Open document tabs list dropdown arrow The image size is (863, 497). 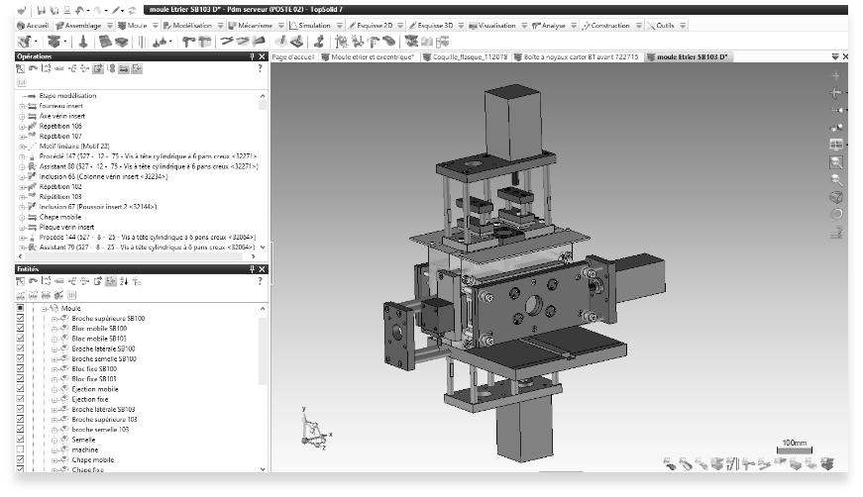[x=835, y=56]
